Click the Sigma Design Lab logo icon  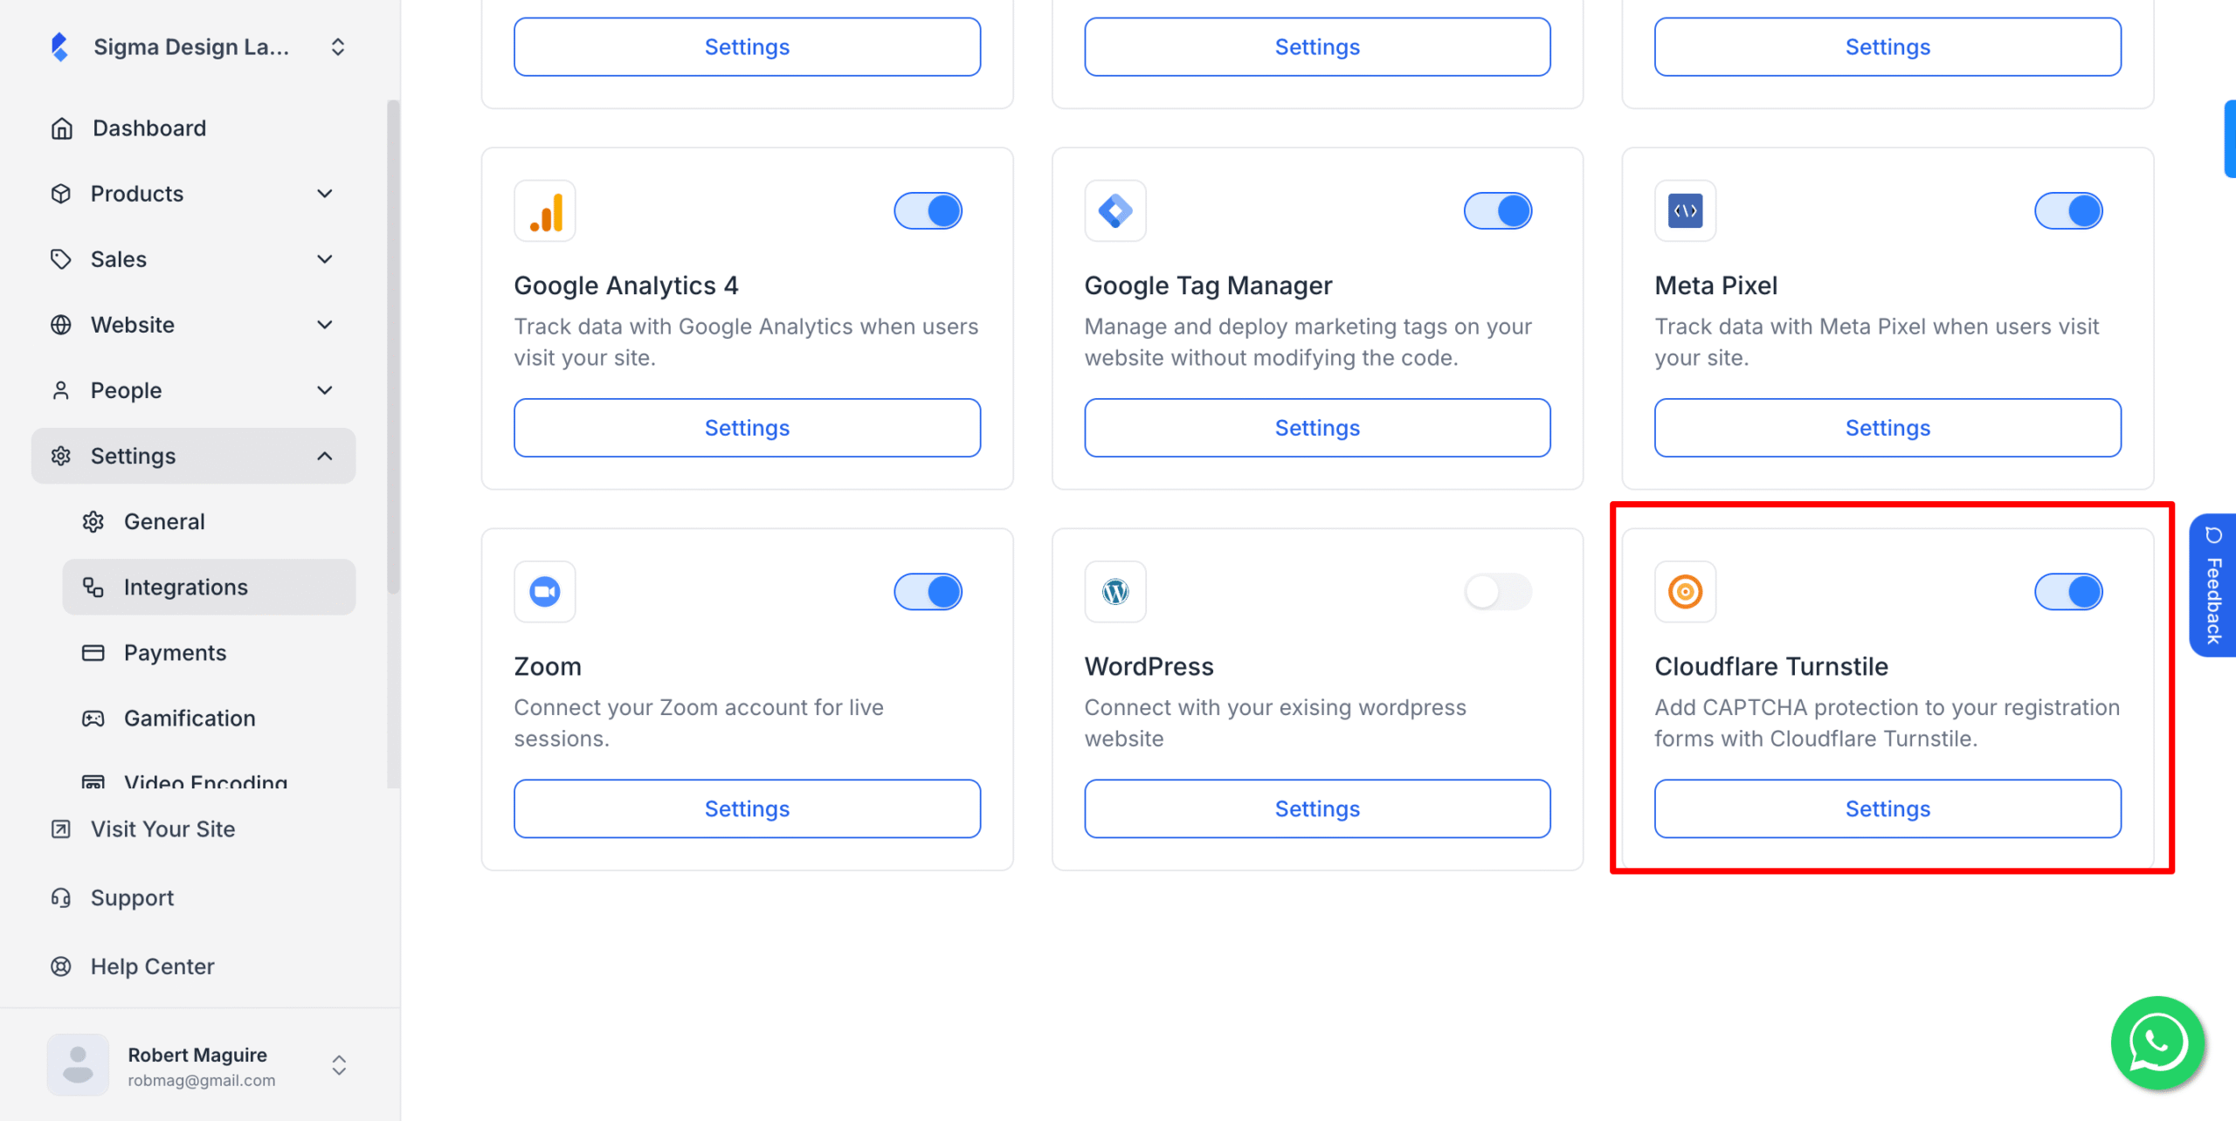[59, 47]
